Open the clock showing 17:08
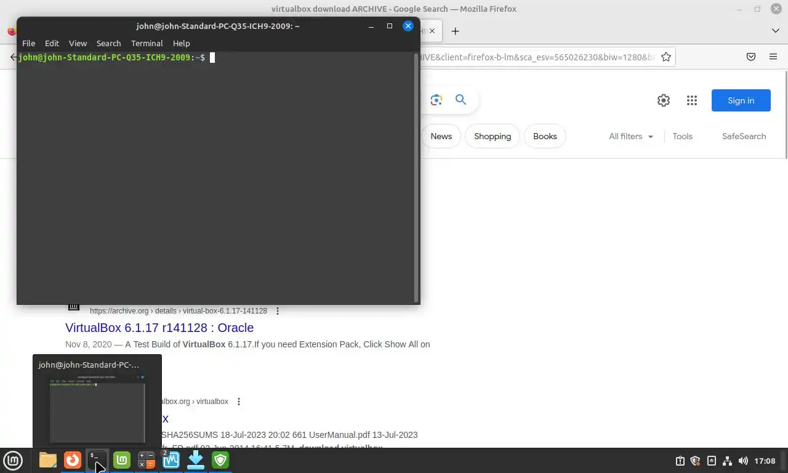Screen dimensions: 788x473 tap(765, 461)
